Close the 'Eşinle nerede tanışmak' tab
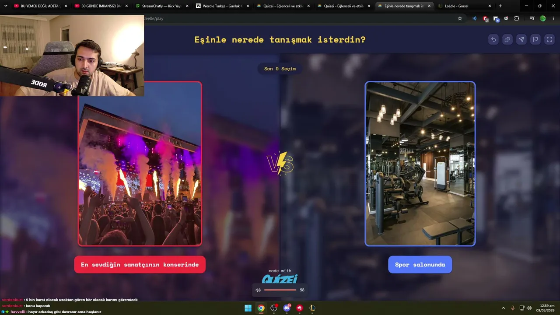Screen dimensions: 560x315 tap(429, 6)
